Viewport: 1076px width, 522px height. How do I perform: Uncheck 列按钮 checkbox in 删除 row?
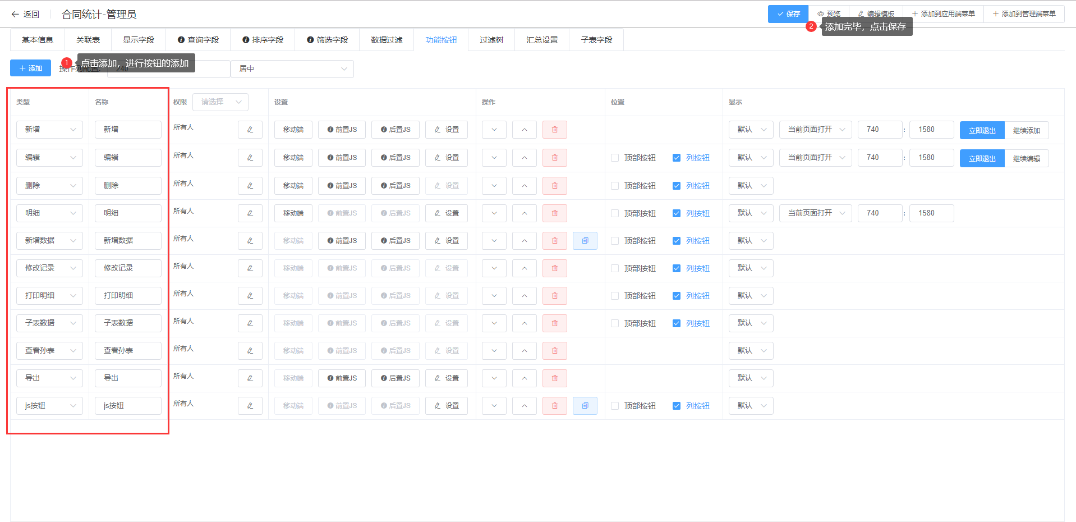(x=677, y=186)
